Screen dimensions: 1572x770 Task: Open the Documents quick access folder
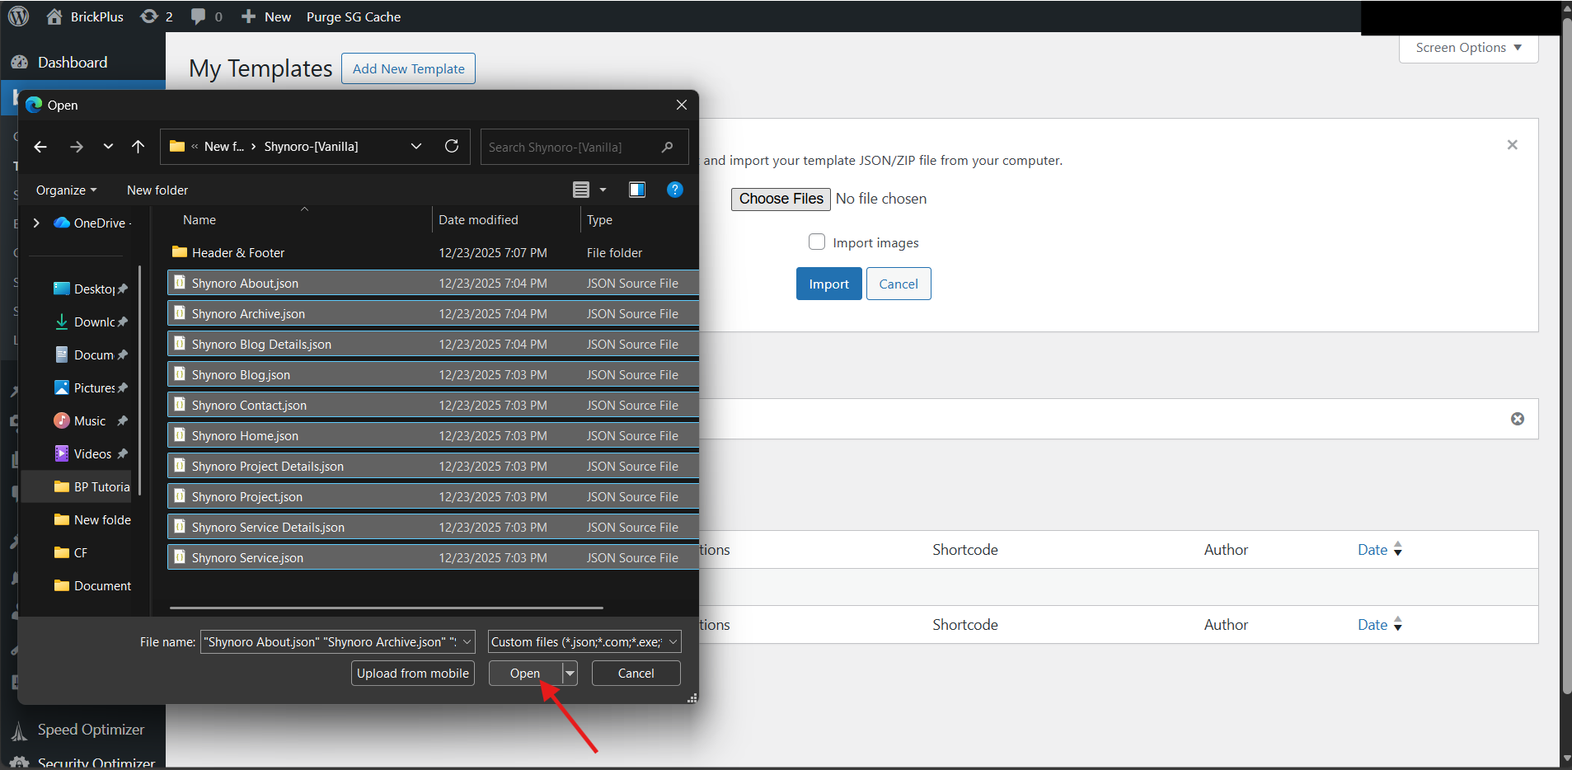pyautogui.click(x=91, y=354)
